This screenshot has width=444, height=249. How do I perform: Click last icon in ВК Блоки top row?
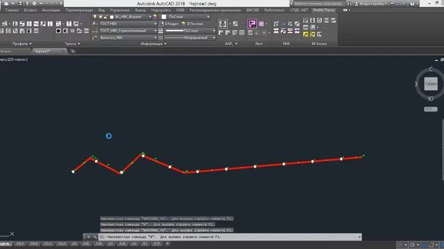coord(334,20)
